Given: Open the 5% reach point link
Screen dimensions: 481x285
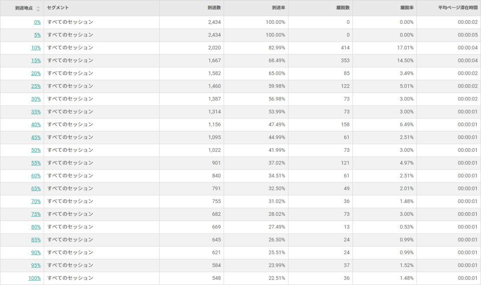Looking at the screenshot, I should 37,35.
